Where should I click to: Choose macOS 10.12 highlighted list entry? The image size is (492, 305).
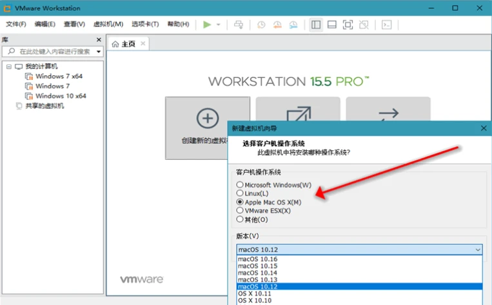359,286
